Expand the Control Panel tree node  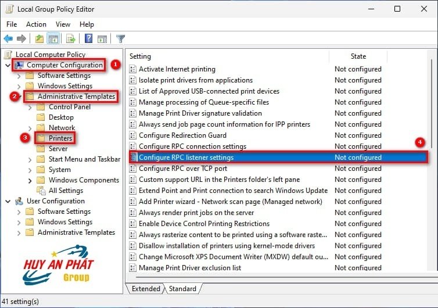coord(30,108)
